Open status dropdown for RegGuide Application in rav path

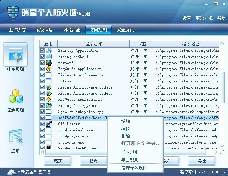(145, 99)
